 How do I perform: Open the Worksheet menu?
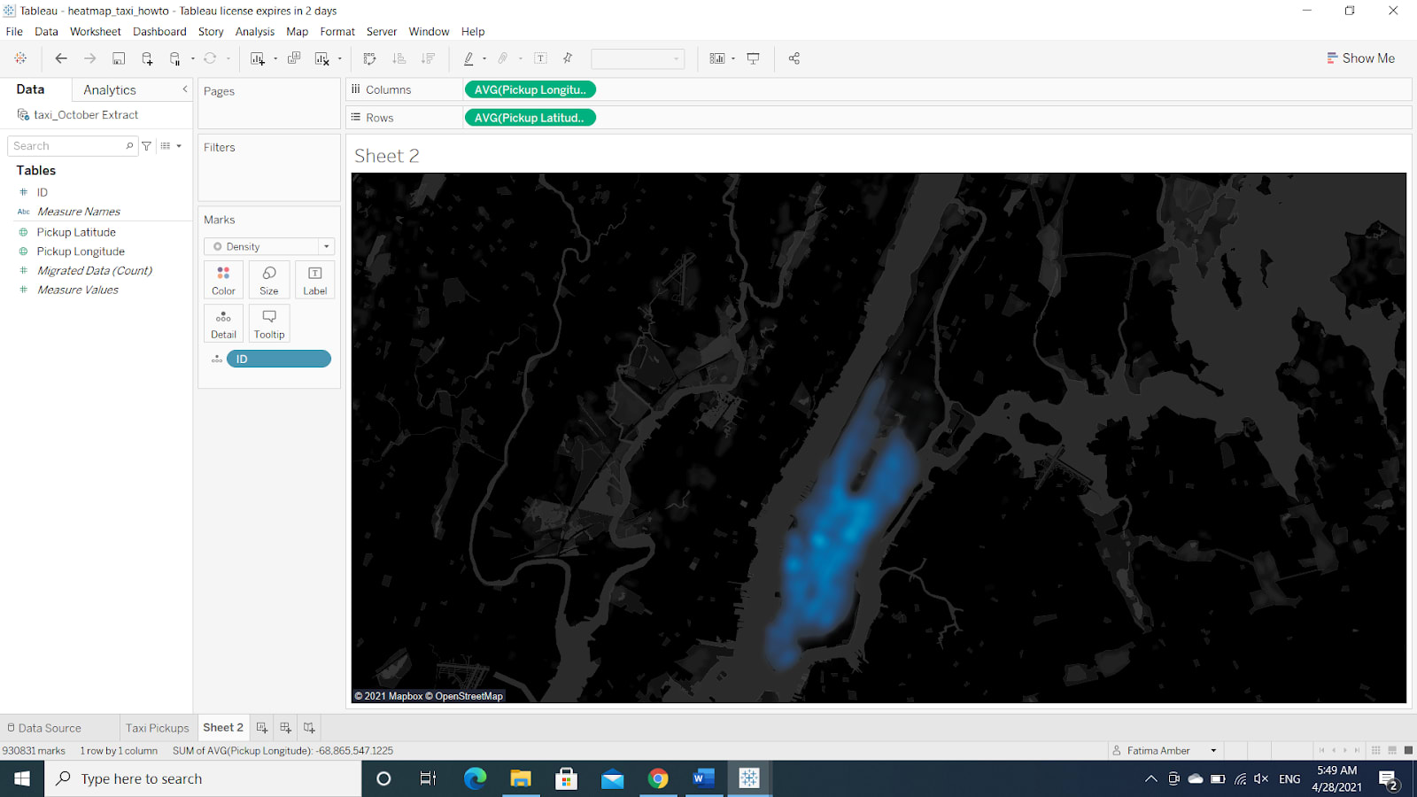(x=96, y=31)
